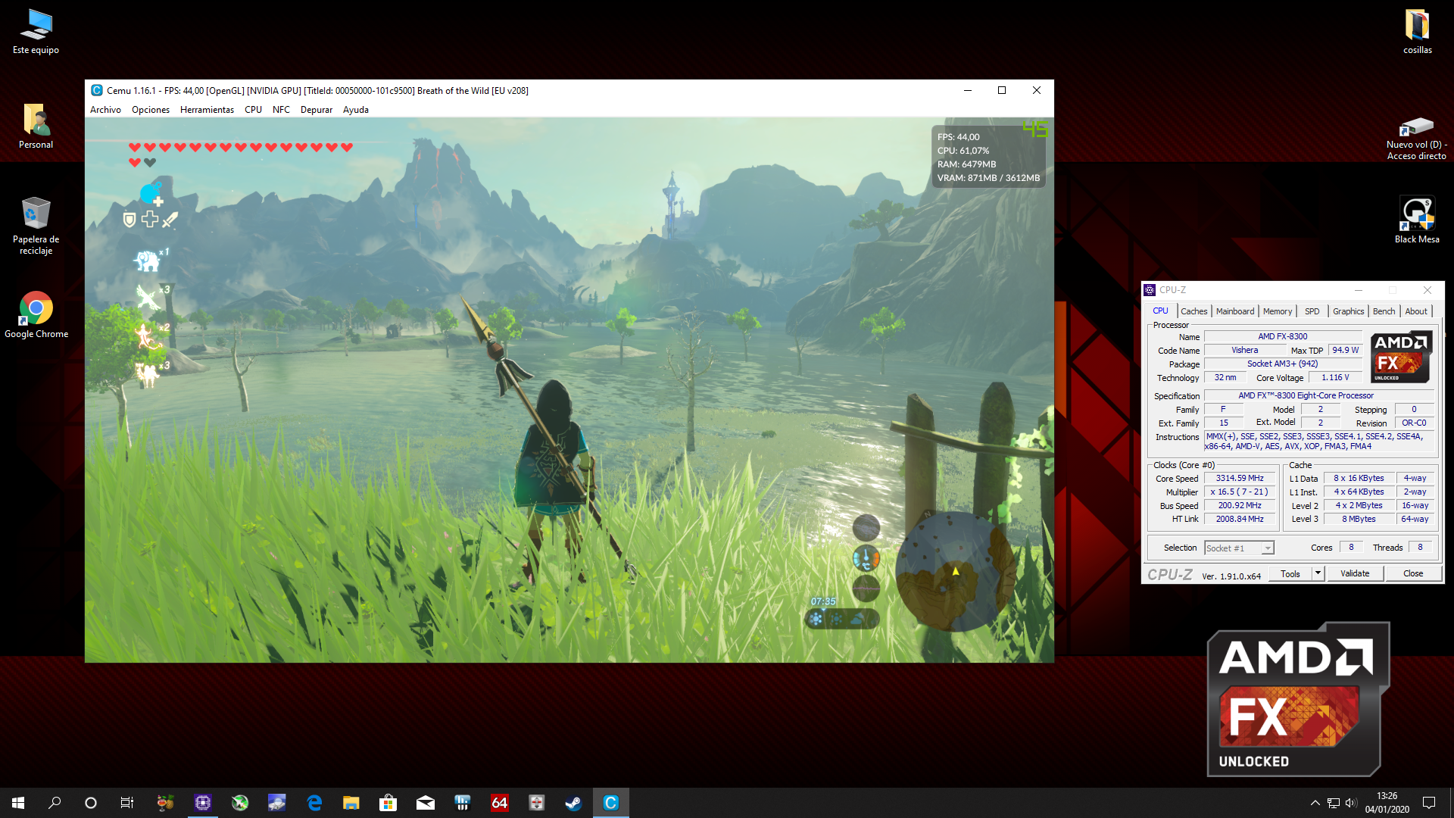Screen dimensions: 1454x818
Task: Click the Validate button in CPU-Z
Action: coord(1354,573)
